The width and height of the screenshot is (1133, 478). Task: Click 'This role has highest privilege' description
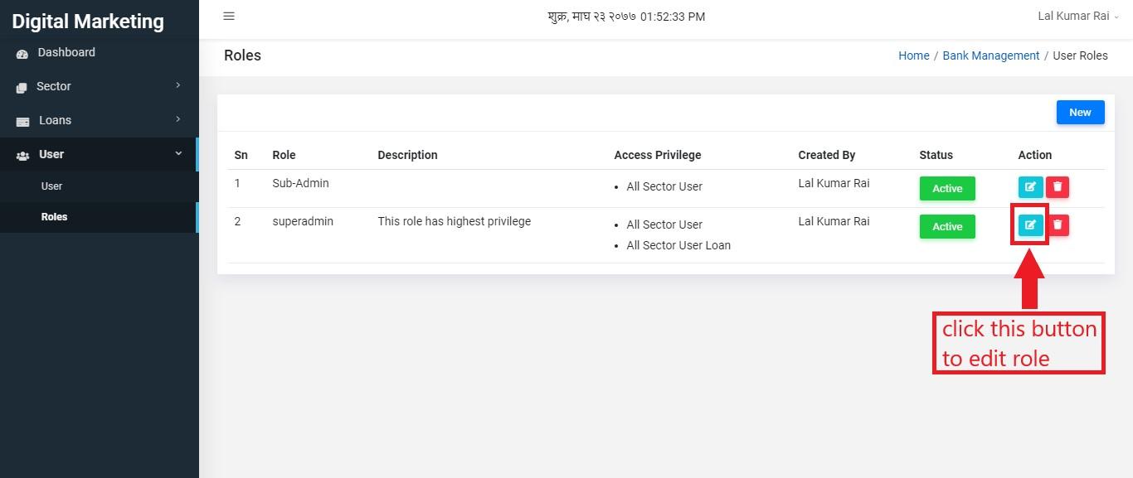point(454,221)
